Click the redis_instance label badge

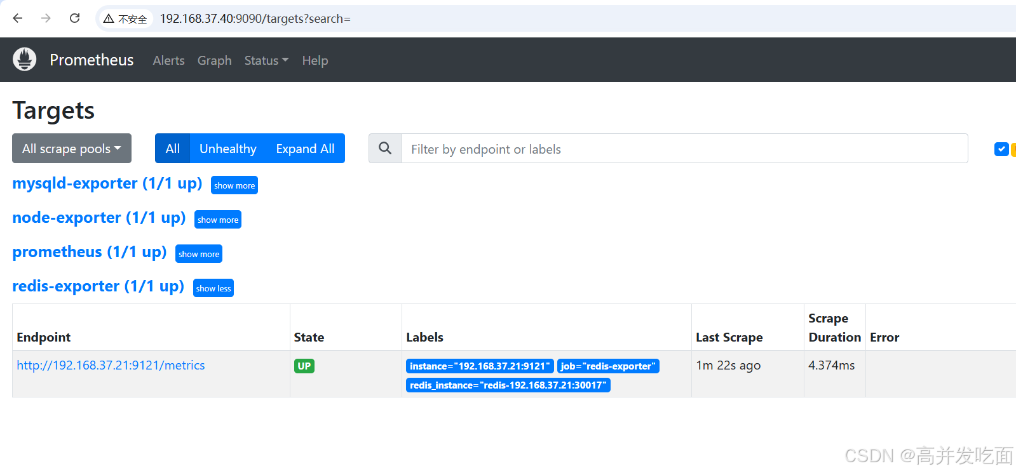pos(508,385)
